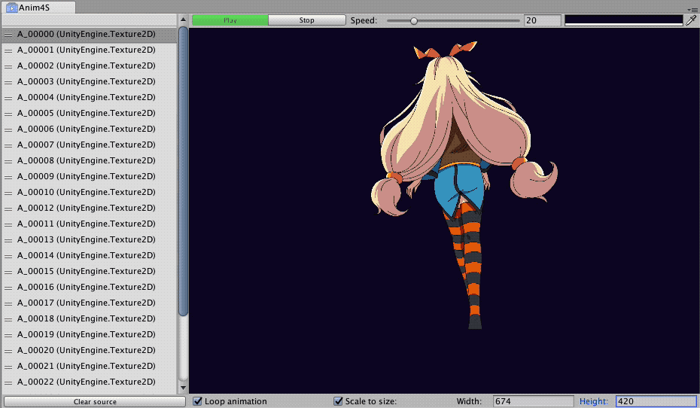Select the A_00006 texture entry
Image resolution: width=700 pixels, height=408 pixels.
coord(90,129)
